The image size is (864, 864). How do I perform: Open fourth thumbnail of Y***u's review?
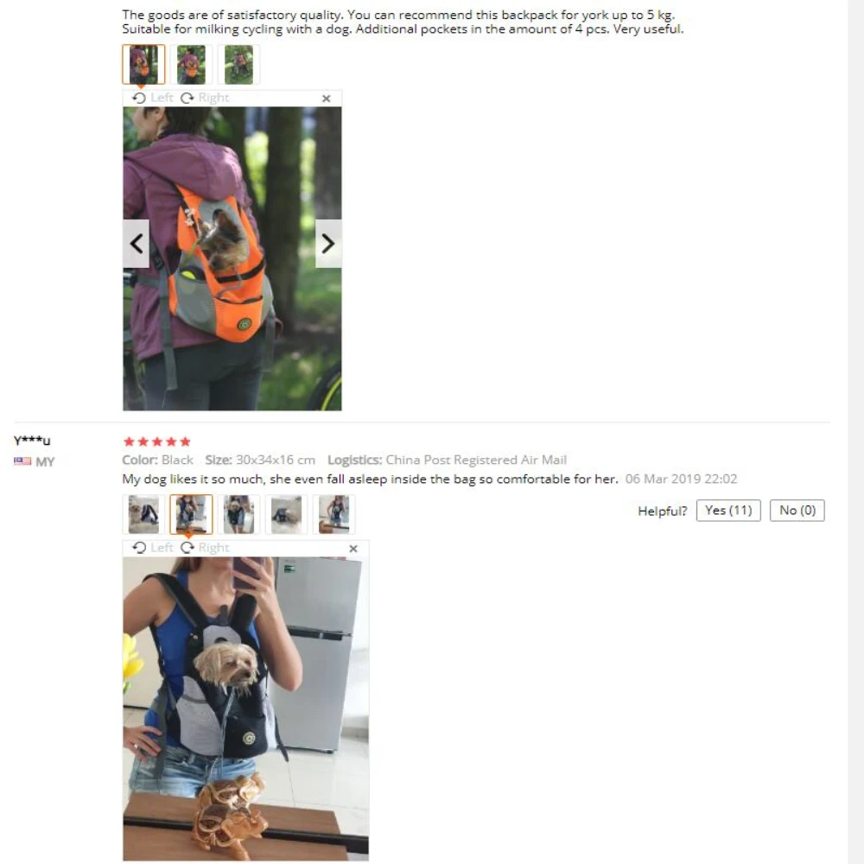[287, 515]
